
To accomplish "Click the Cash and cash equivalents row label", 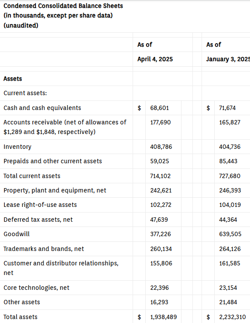I will [42, 108].
